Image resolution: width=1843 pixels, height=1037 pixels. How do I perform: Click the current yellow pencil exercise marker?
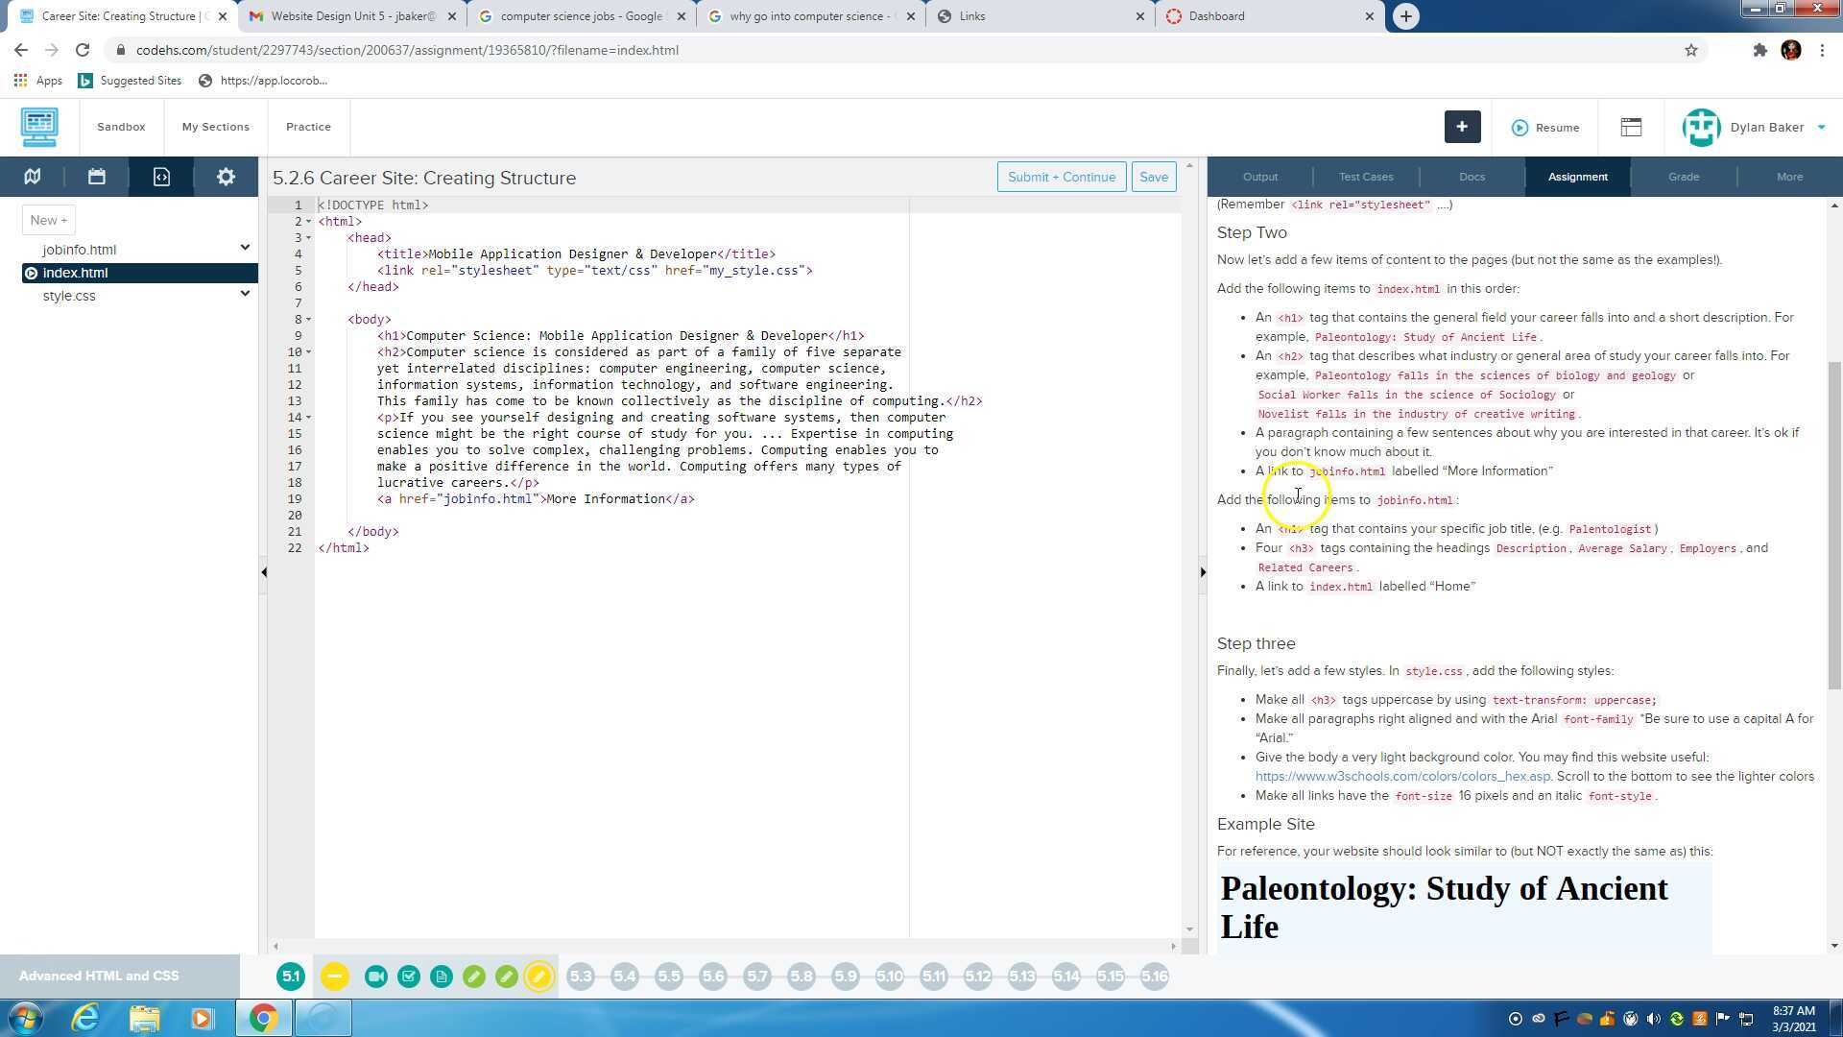pos(539,977)
